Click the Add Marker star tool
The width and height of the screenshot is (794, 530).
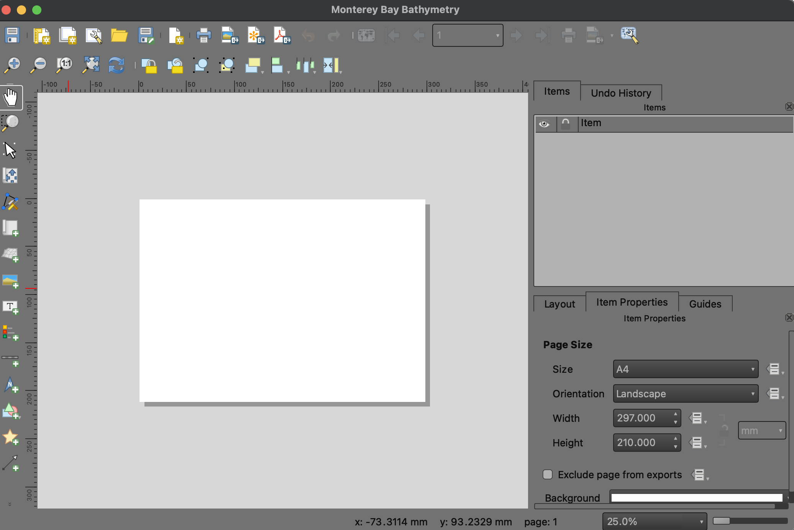(x=10, y=437)
